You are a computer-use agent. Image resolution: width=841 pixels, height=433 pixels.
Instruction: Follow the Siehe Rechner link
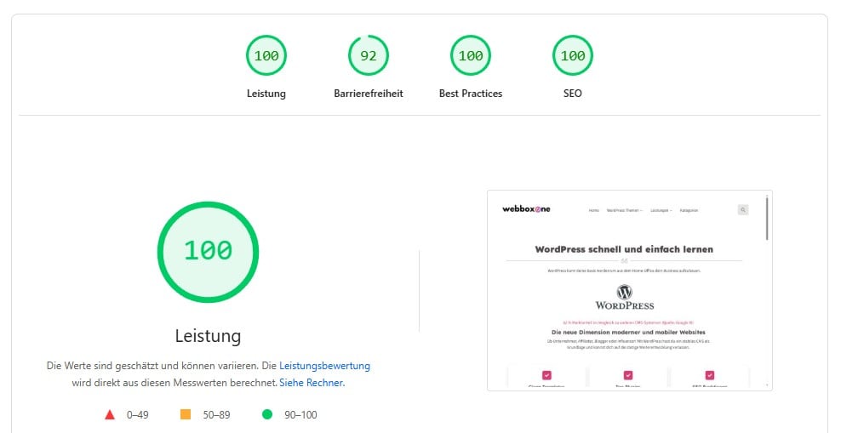point(312,383)
